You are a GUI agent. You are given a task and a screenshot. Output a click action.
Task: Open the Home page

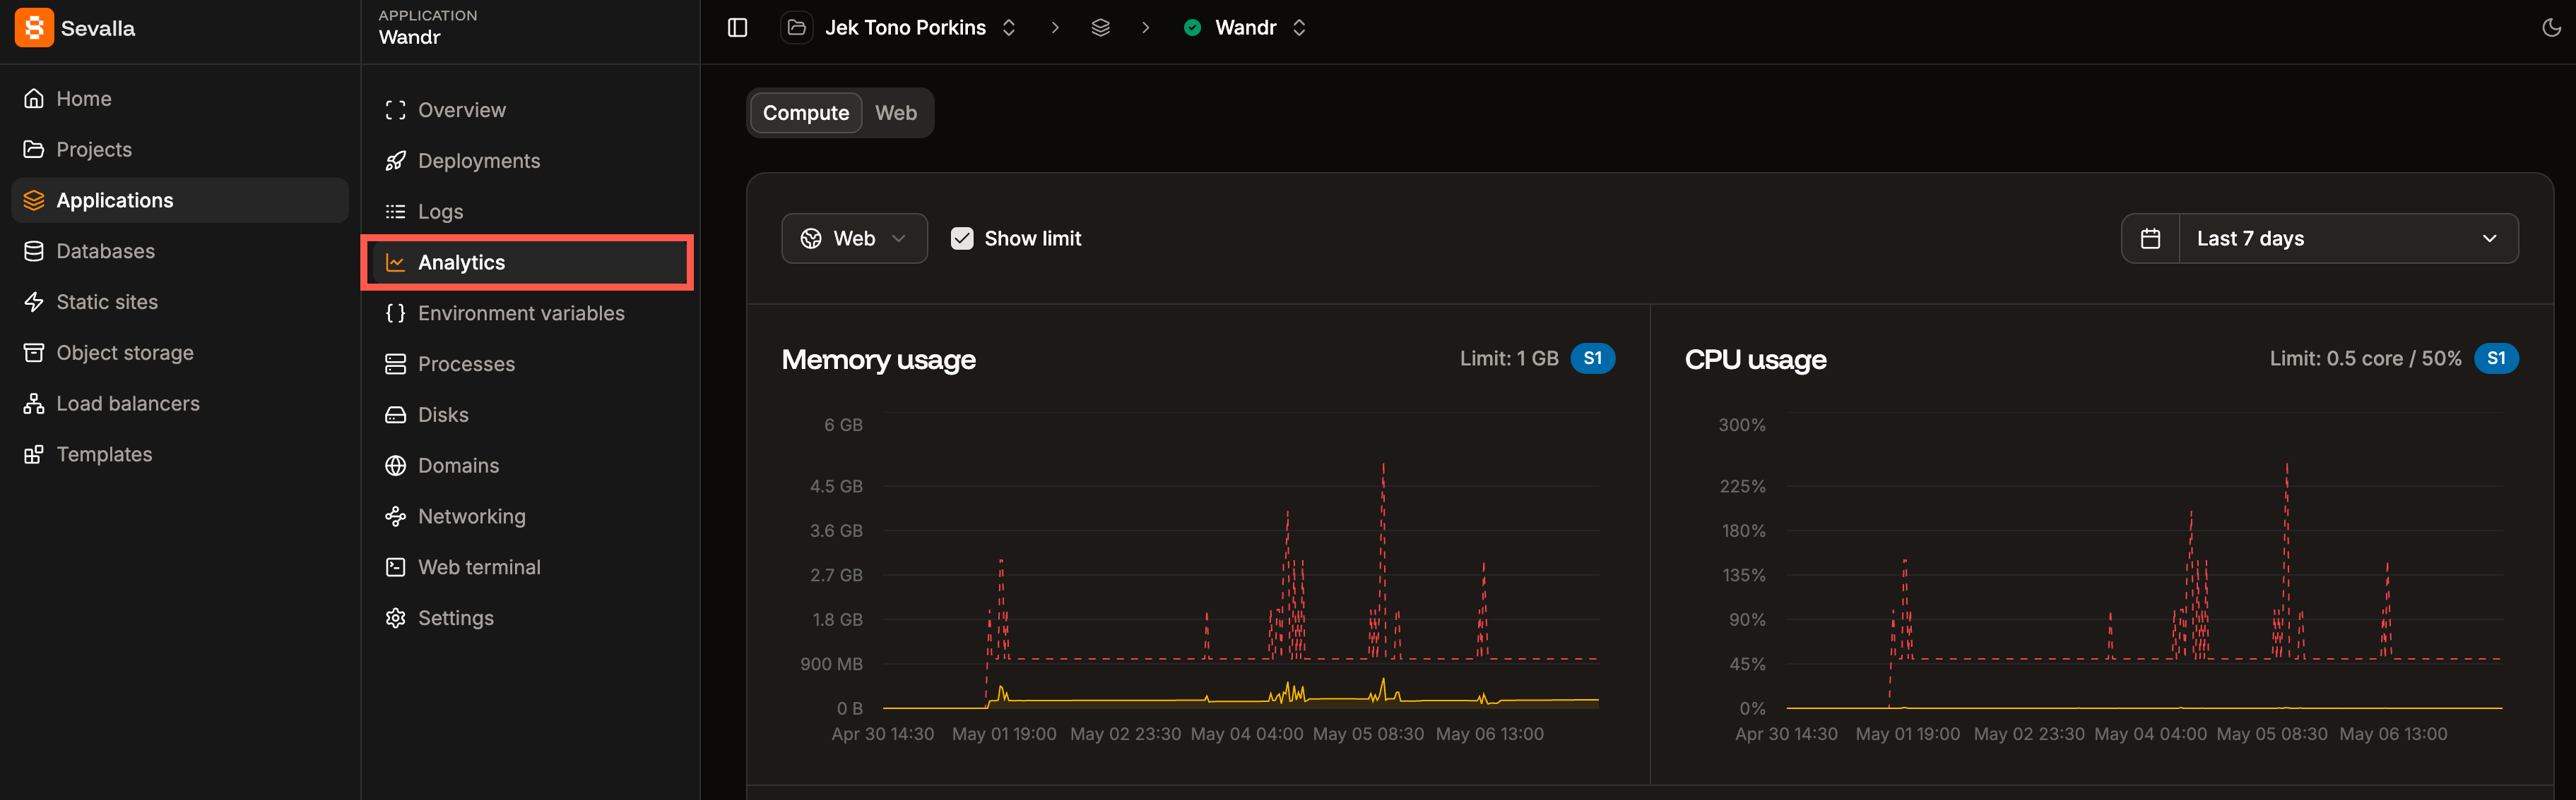[x=180, y=99]
